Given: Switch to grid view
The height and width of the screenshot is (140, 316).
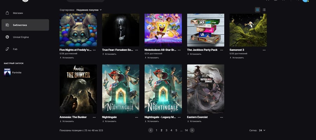Looking at the screenshot, I should point(257,10).
